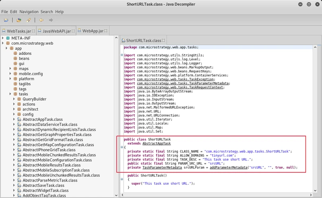Viewport: 322px width, 198px height.
Task: Select AbstractGetGraphPropertiesTask.class in the tree
Action: pyautogui.click(x=57, y=135)
